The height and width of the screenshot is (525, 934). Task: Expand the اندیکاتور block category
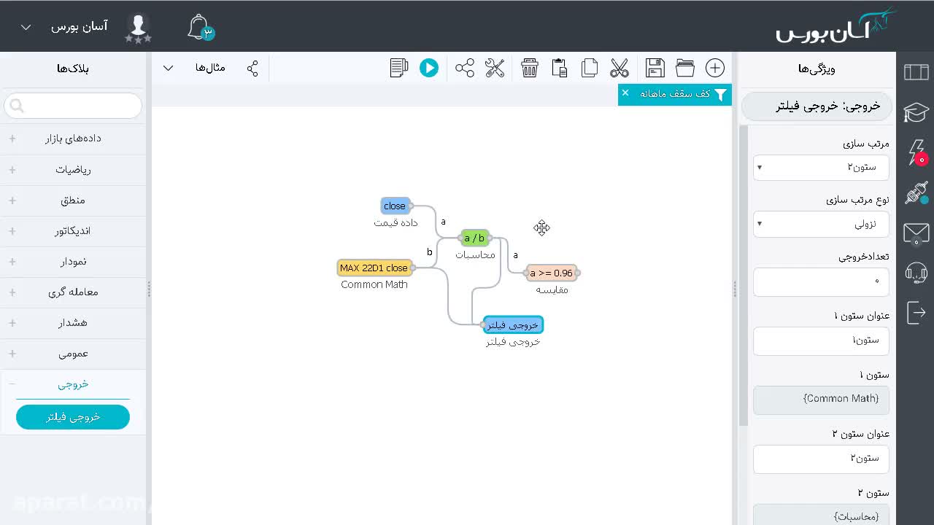tap(73, 231)
